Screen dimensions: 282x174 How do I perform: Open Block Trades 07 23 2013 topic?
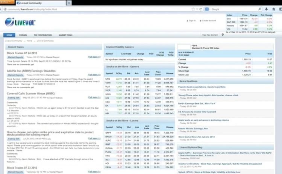(22, 168)
